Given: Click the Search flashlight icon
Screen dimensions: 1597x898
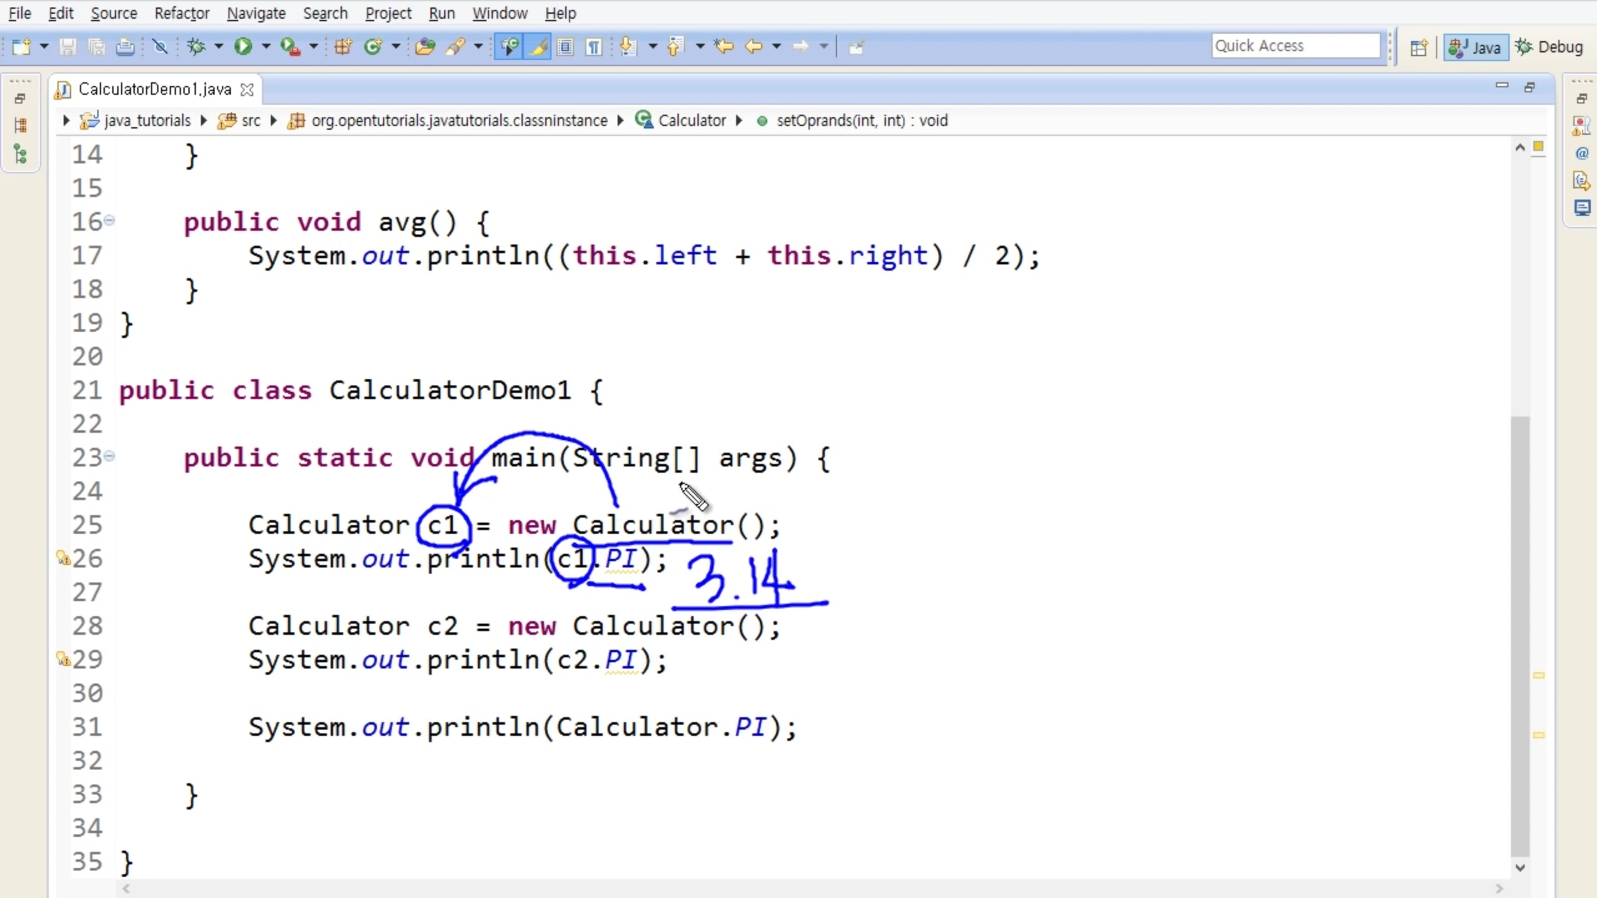Looking at the screenshot, I should click(456, 47).
